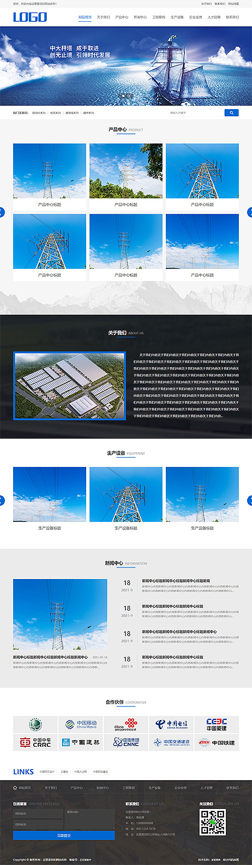This screenshot has height=865, width=252.
Task: Click the CEEC 中国能建 partner logo
Action: pyautogui.click(x=217, y=724)
